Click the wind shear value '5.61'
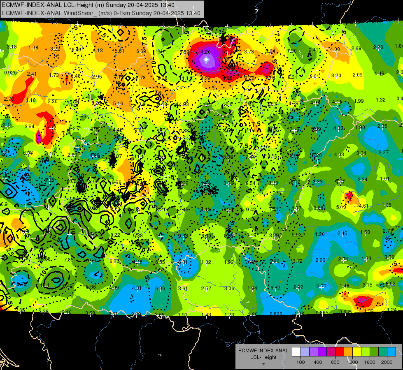Image resolution: width=403 pixels, height=370 pixels. [x=119, y=51]
